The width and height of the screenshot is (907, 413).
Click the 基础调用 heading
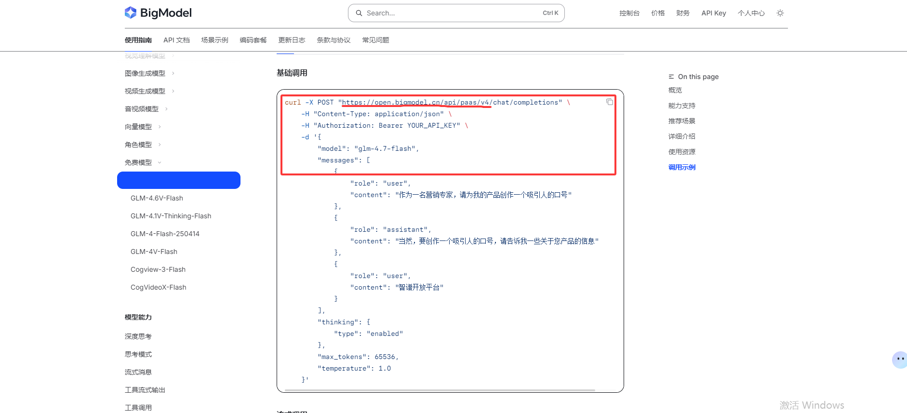click(x=292, y=73)
